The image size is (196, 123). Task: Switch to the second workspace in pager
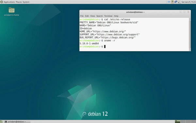click(x=183, y=121)
